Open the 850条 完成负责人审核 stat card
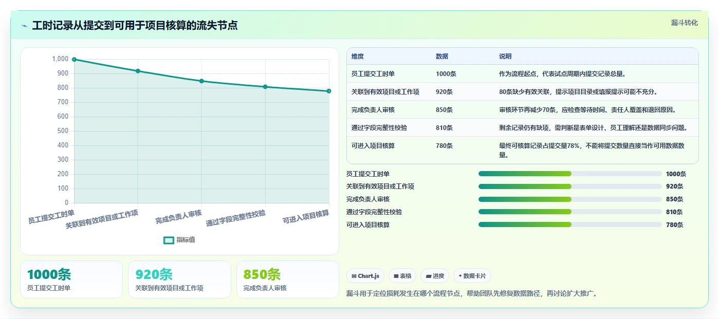This screenshot has height=319, width=719. pos(287,279)
